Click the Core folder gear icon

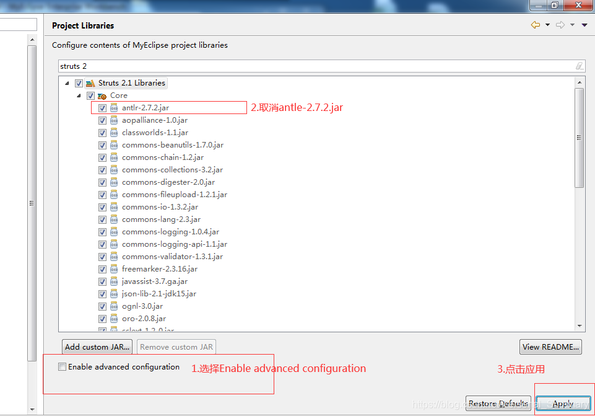pyautogui.click(x=102, y=95)
